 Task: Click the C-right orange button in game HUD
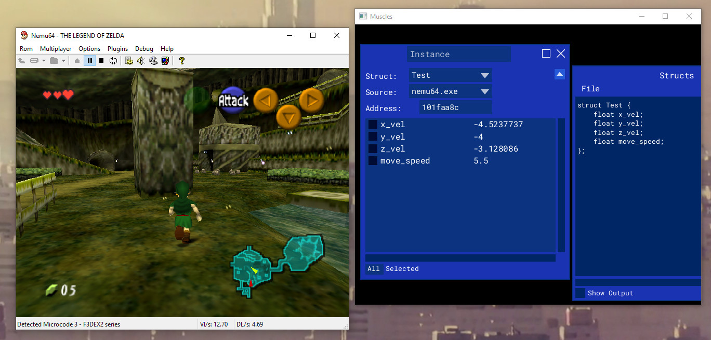[311, 100]
